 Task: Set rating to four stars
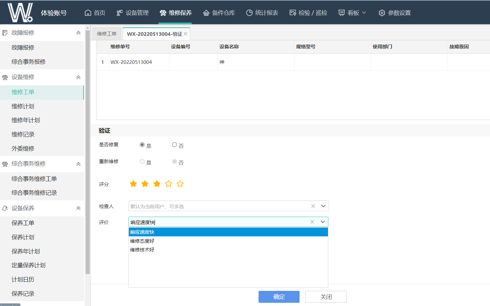pos(168,184)
